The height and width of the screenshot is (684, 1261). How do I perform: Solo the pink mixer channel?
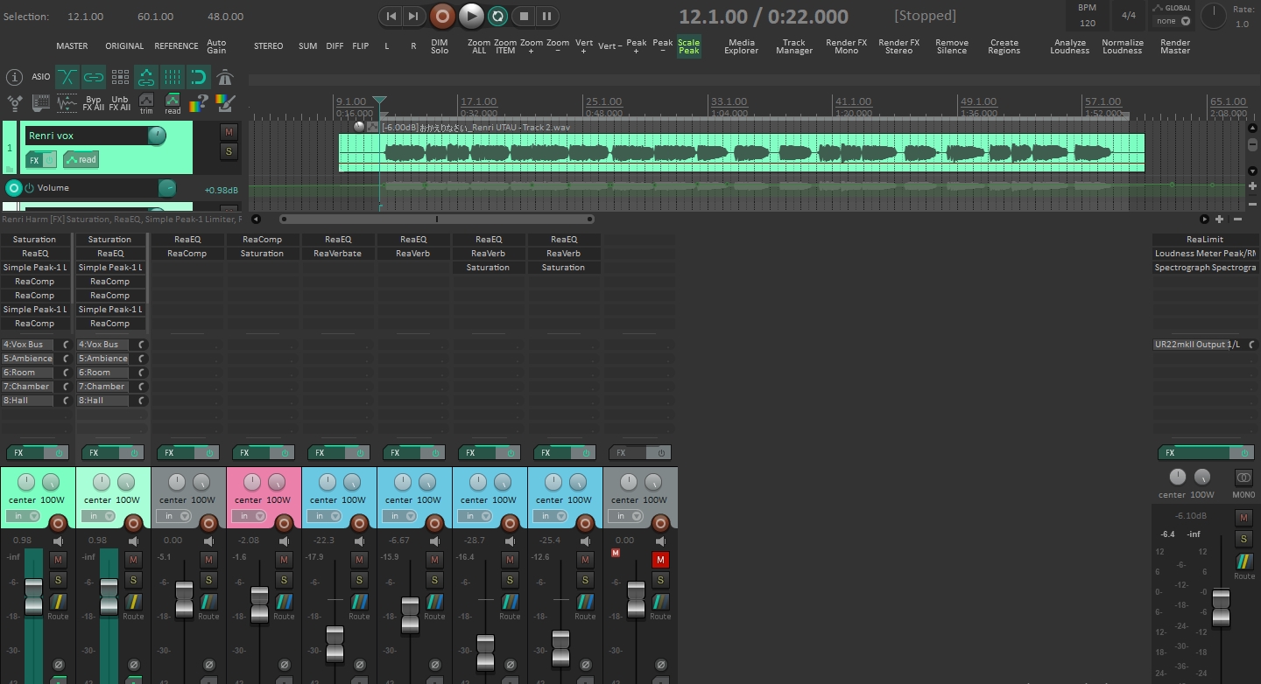(x=284, y=580)
